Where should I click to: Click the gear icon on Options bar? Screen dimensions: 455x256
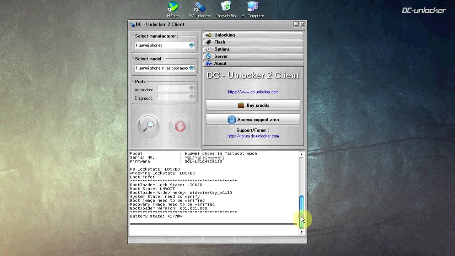[x=209, y=49]
